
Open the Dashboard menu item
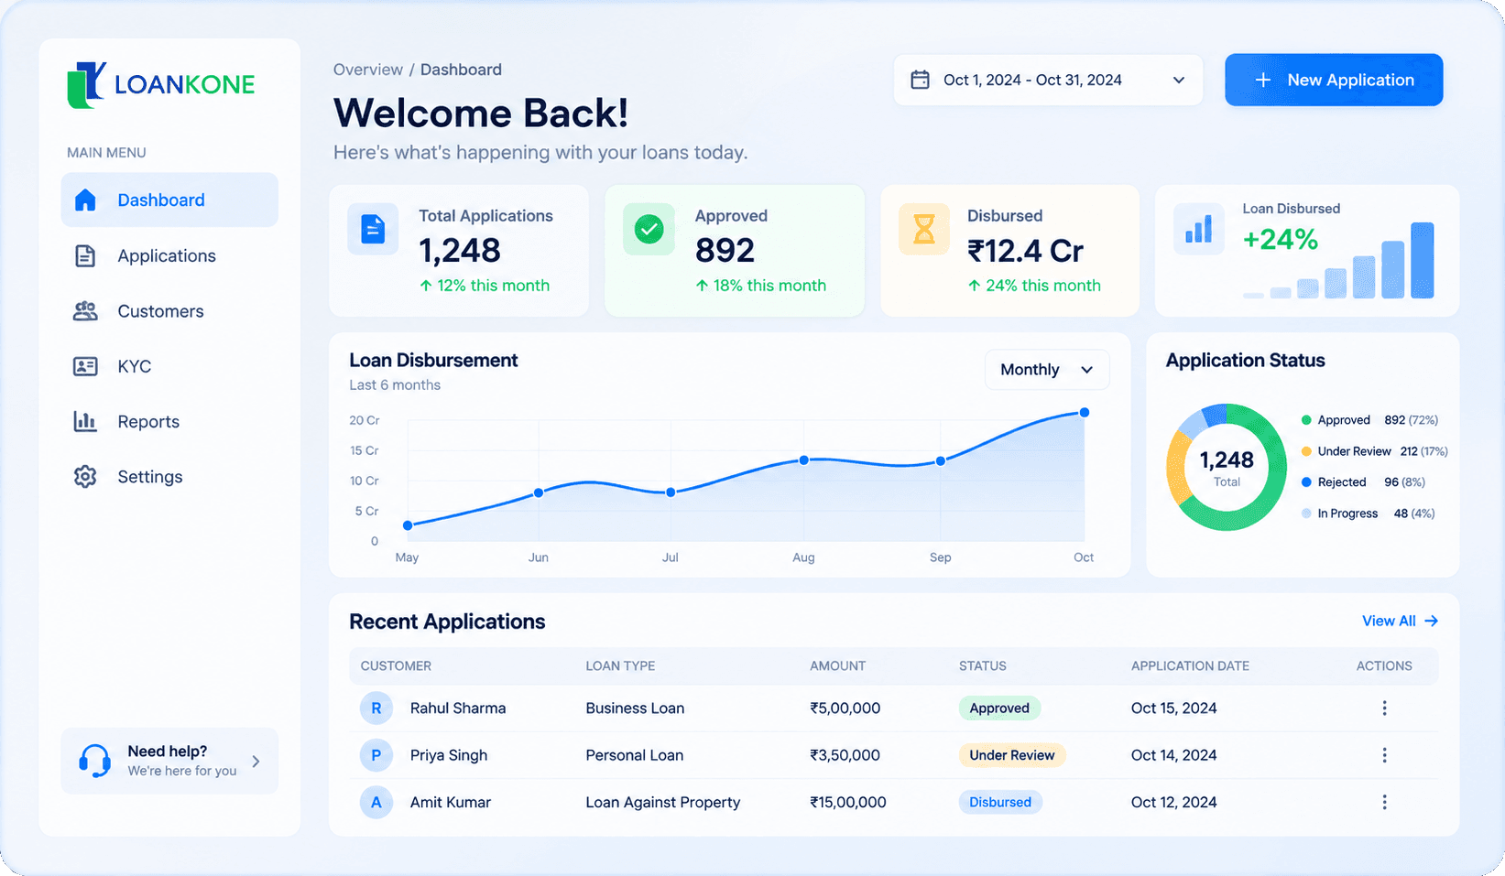click(x=169, y=200)
